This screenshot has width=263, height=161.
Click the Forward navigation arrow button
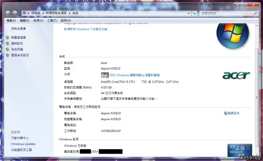[x=15, y=13]
